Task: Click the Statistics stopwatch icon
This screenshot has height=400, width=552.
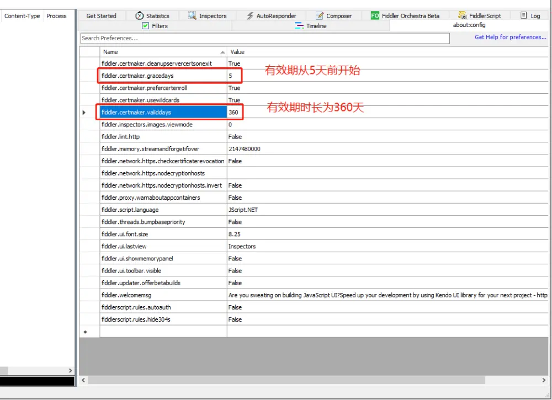Action: 140,15
